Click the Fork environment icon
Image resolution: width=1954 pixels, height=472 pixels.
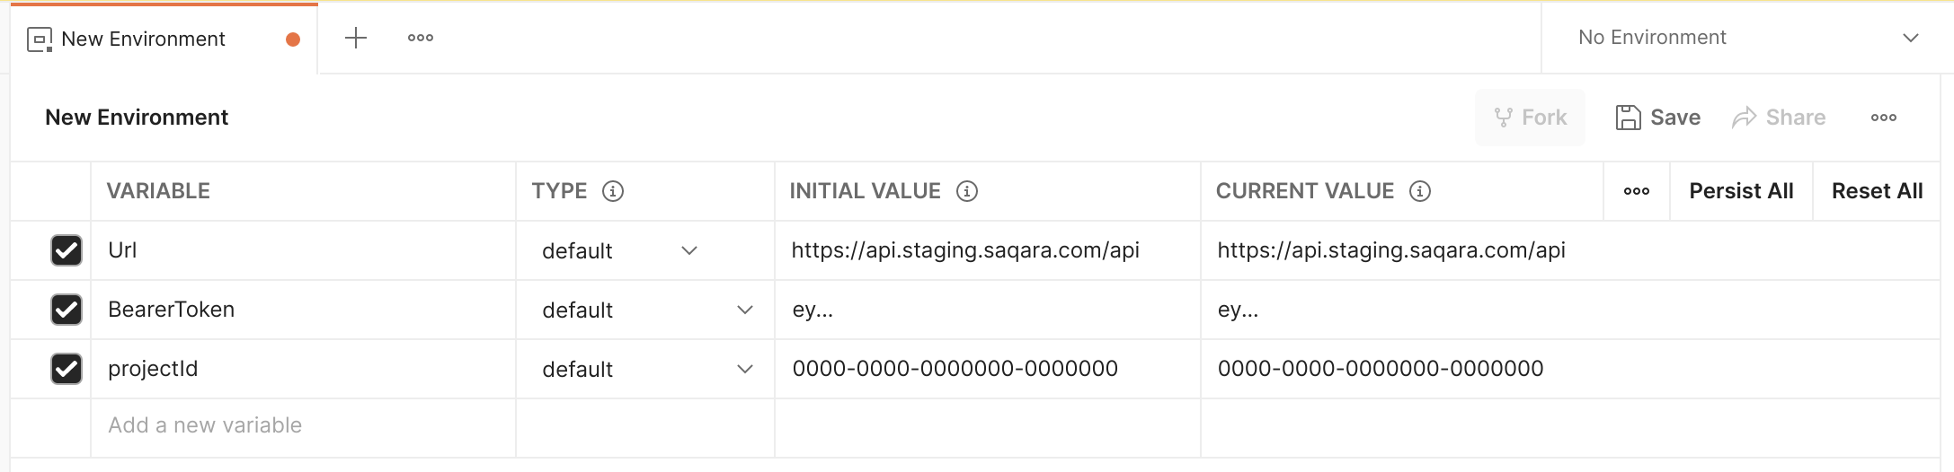[x=1503, y=118]
